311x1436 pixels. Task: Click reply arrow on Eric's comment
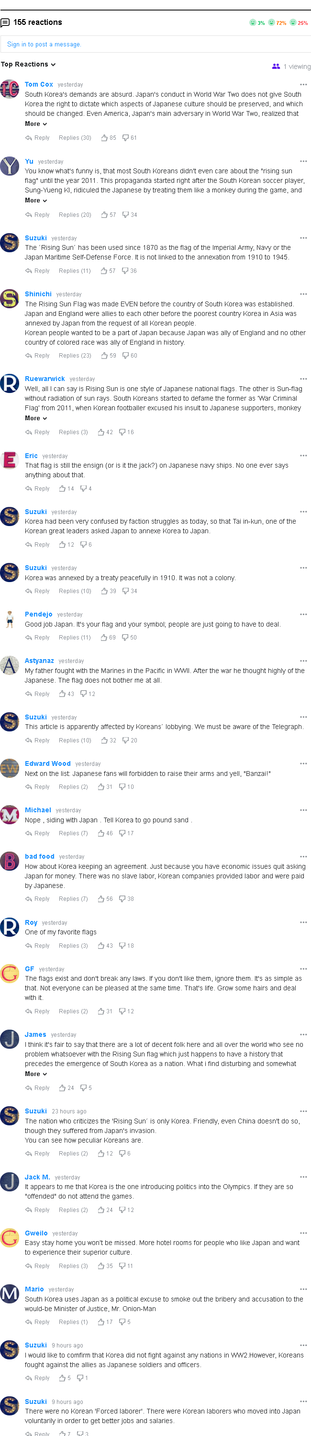[28, 488]
